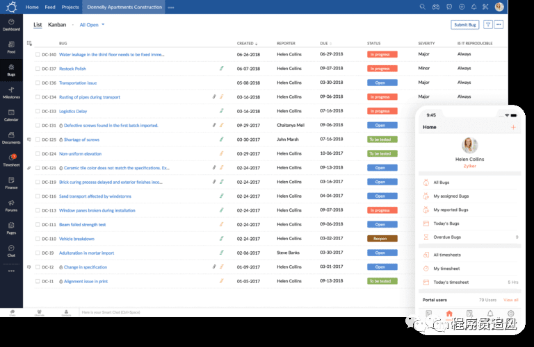Open the Forums sidebar icon
The image size is (534, 347).
(11, 205)
